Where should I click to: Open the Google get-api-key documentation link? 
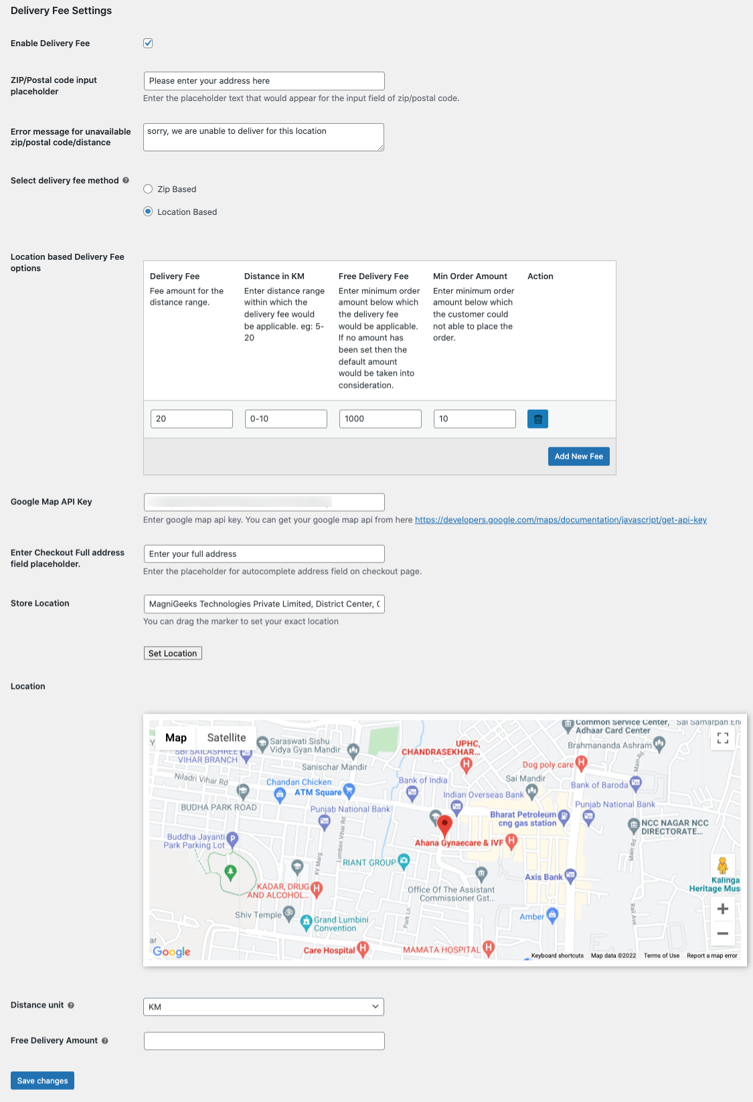click(x=561, y=520)
